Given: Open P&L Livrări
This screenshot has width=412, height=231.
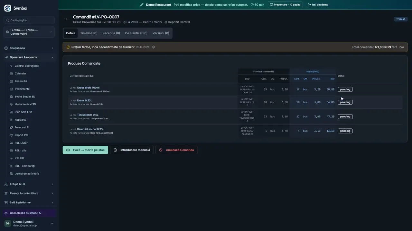Looking at the screenshot, I should (x=22, y=143).
